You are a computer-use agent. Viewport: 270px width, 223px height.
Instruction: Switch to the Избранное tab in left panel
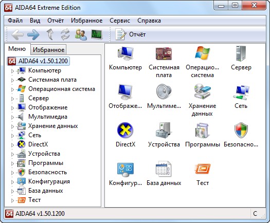(x=48, y=50)
